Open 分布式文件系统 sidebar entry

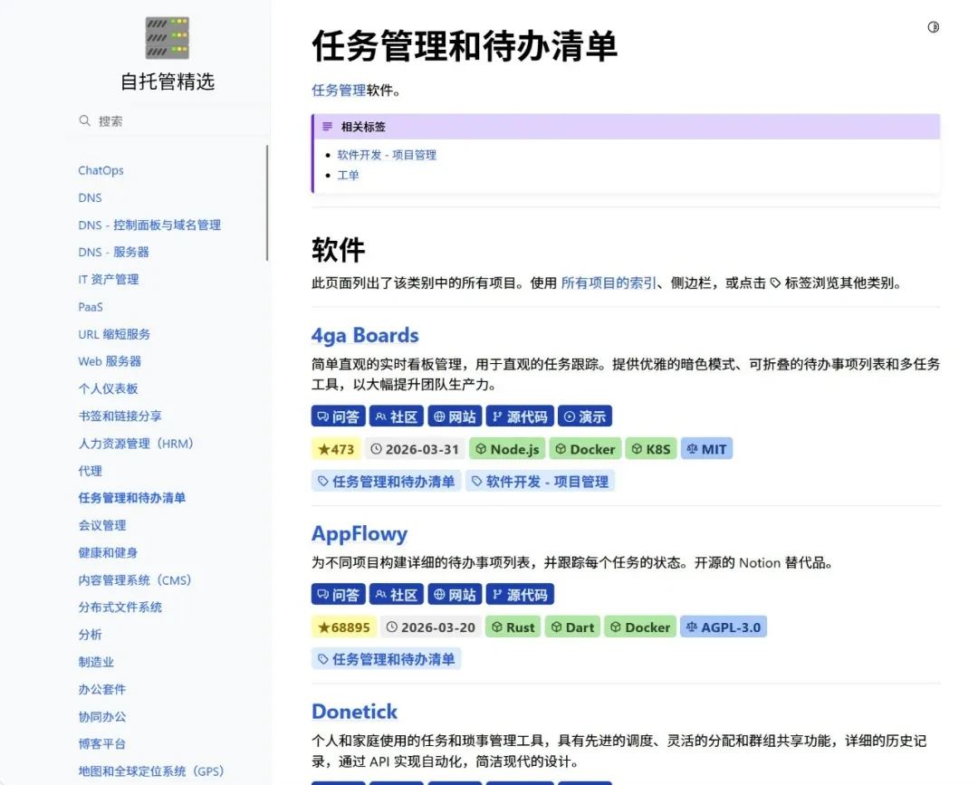coord(120,608)
